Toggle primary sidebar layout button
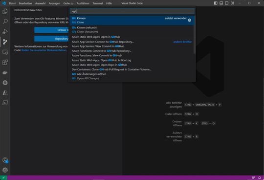This screenshot has height=180, width=264. [216, 3]
